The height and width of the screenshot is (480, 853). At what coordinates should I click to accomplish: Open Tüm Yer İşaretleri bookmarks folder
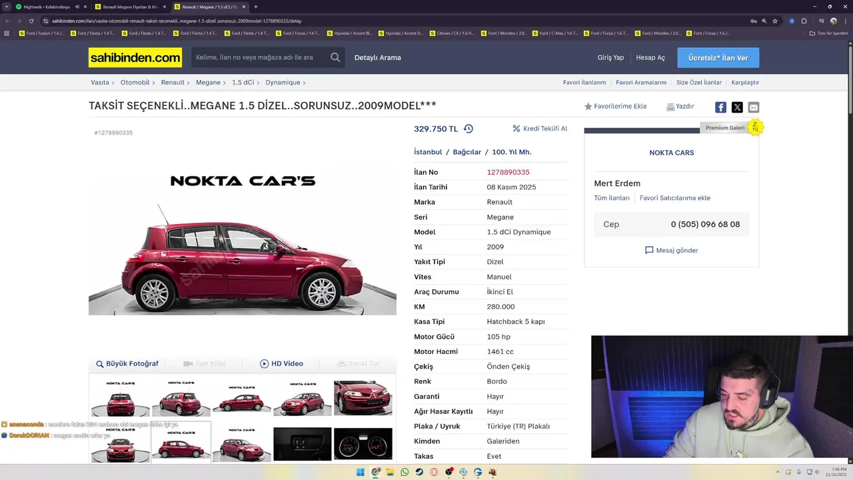click(x=829, y=33)
